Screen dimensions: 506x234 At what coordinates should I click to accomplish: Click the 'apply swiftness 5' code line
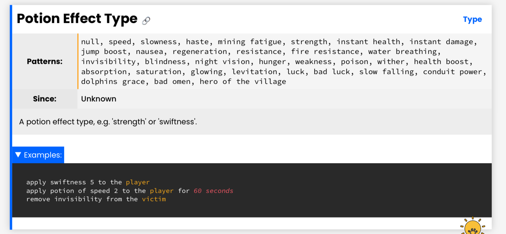[88, 182]
